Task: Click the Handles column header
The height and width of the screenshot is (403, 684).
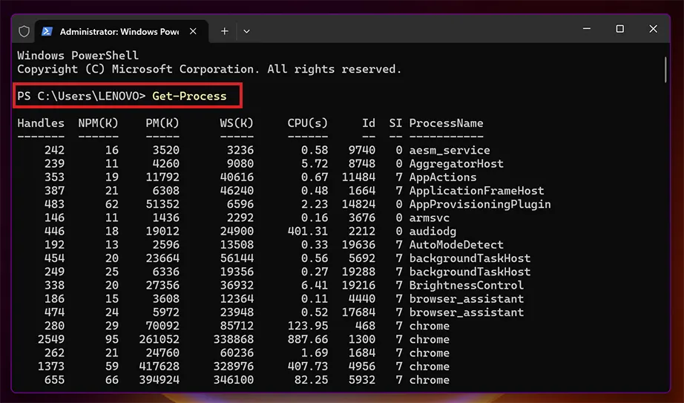Action: [x=41, y=123]
